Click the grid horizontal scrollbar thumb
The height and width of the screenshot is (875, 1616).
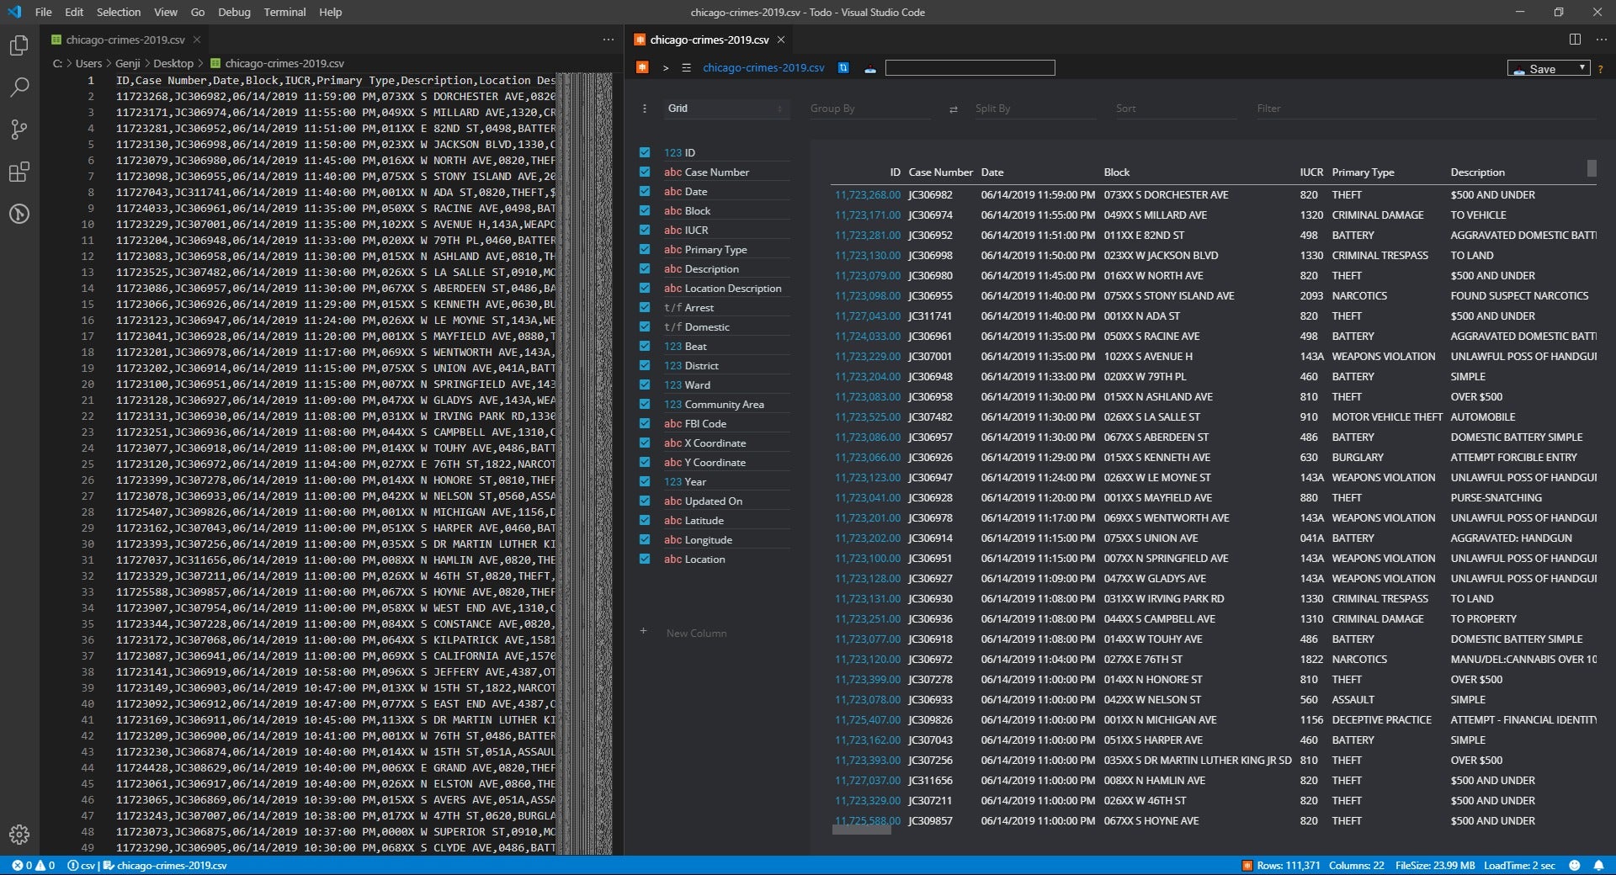[x=862, y=830]
